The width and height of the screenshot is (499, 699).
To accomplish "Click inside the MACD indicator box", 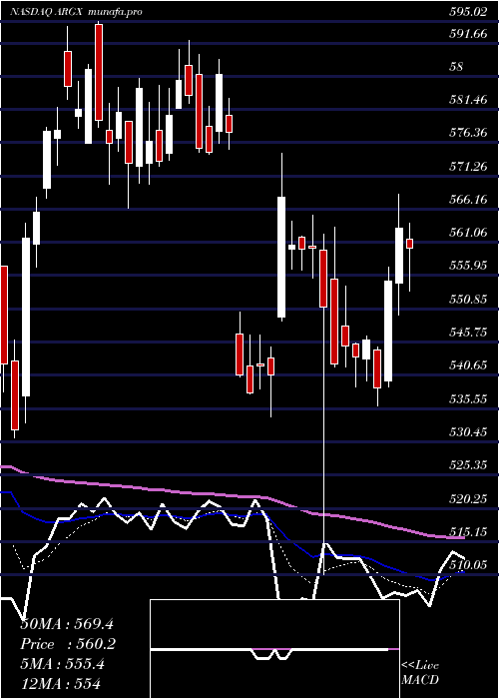I will pos(274,649).
